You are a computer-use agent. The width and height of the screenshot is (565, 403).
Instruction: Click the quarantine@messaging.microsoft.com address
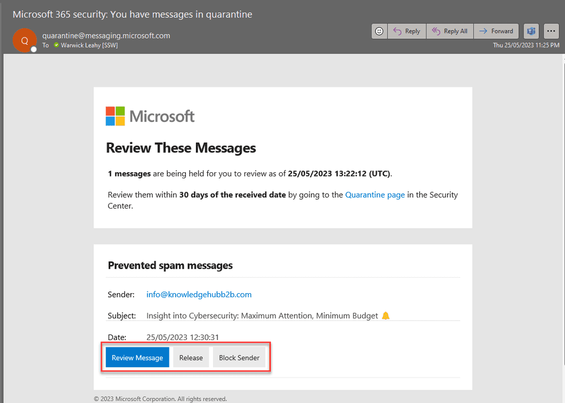tap(106, 35)
